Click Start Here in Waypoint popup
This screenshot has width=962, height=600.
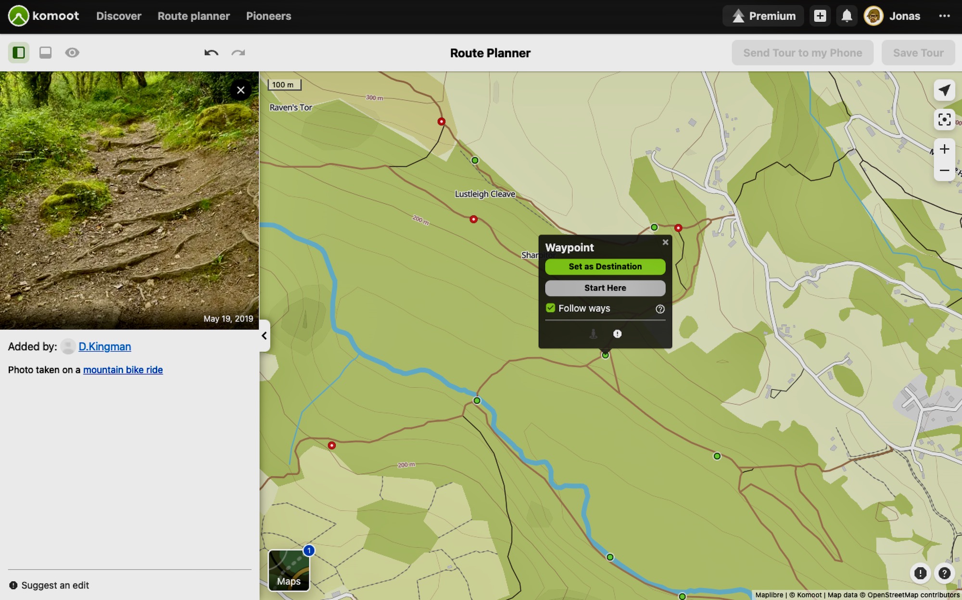point(605,288)
